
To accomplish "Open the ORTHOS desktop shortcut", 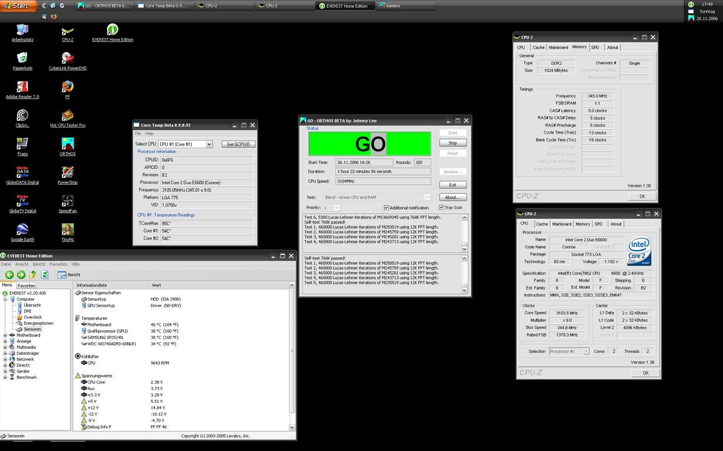I will tap(68, 147).
